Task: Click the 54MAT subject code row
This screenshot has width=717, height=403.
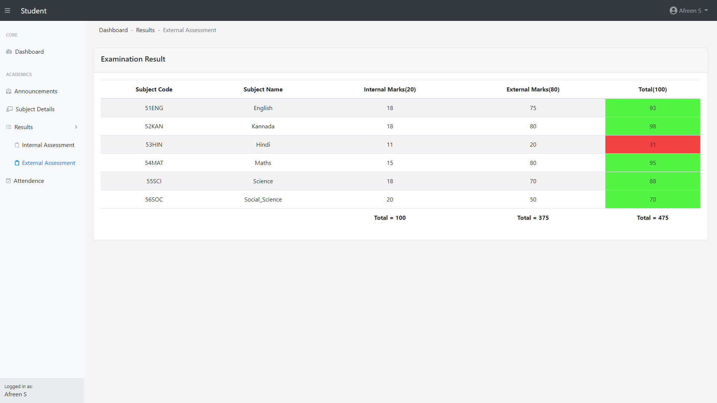Action: pos(154,163)
